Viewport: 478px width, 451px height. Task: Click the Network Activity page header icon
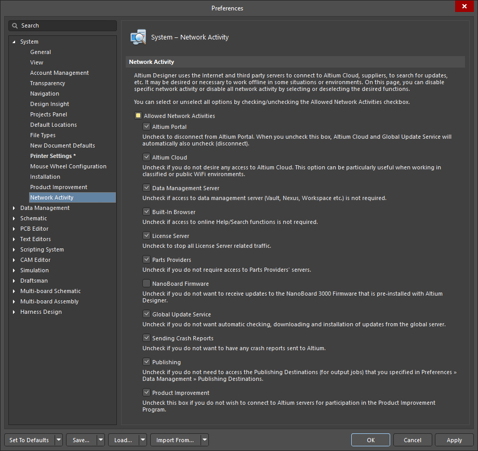tap(138, 37)
